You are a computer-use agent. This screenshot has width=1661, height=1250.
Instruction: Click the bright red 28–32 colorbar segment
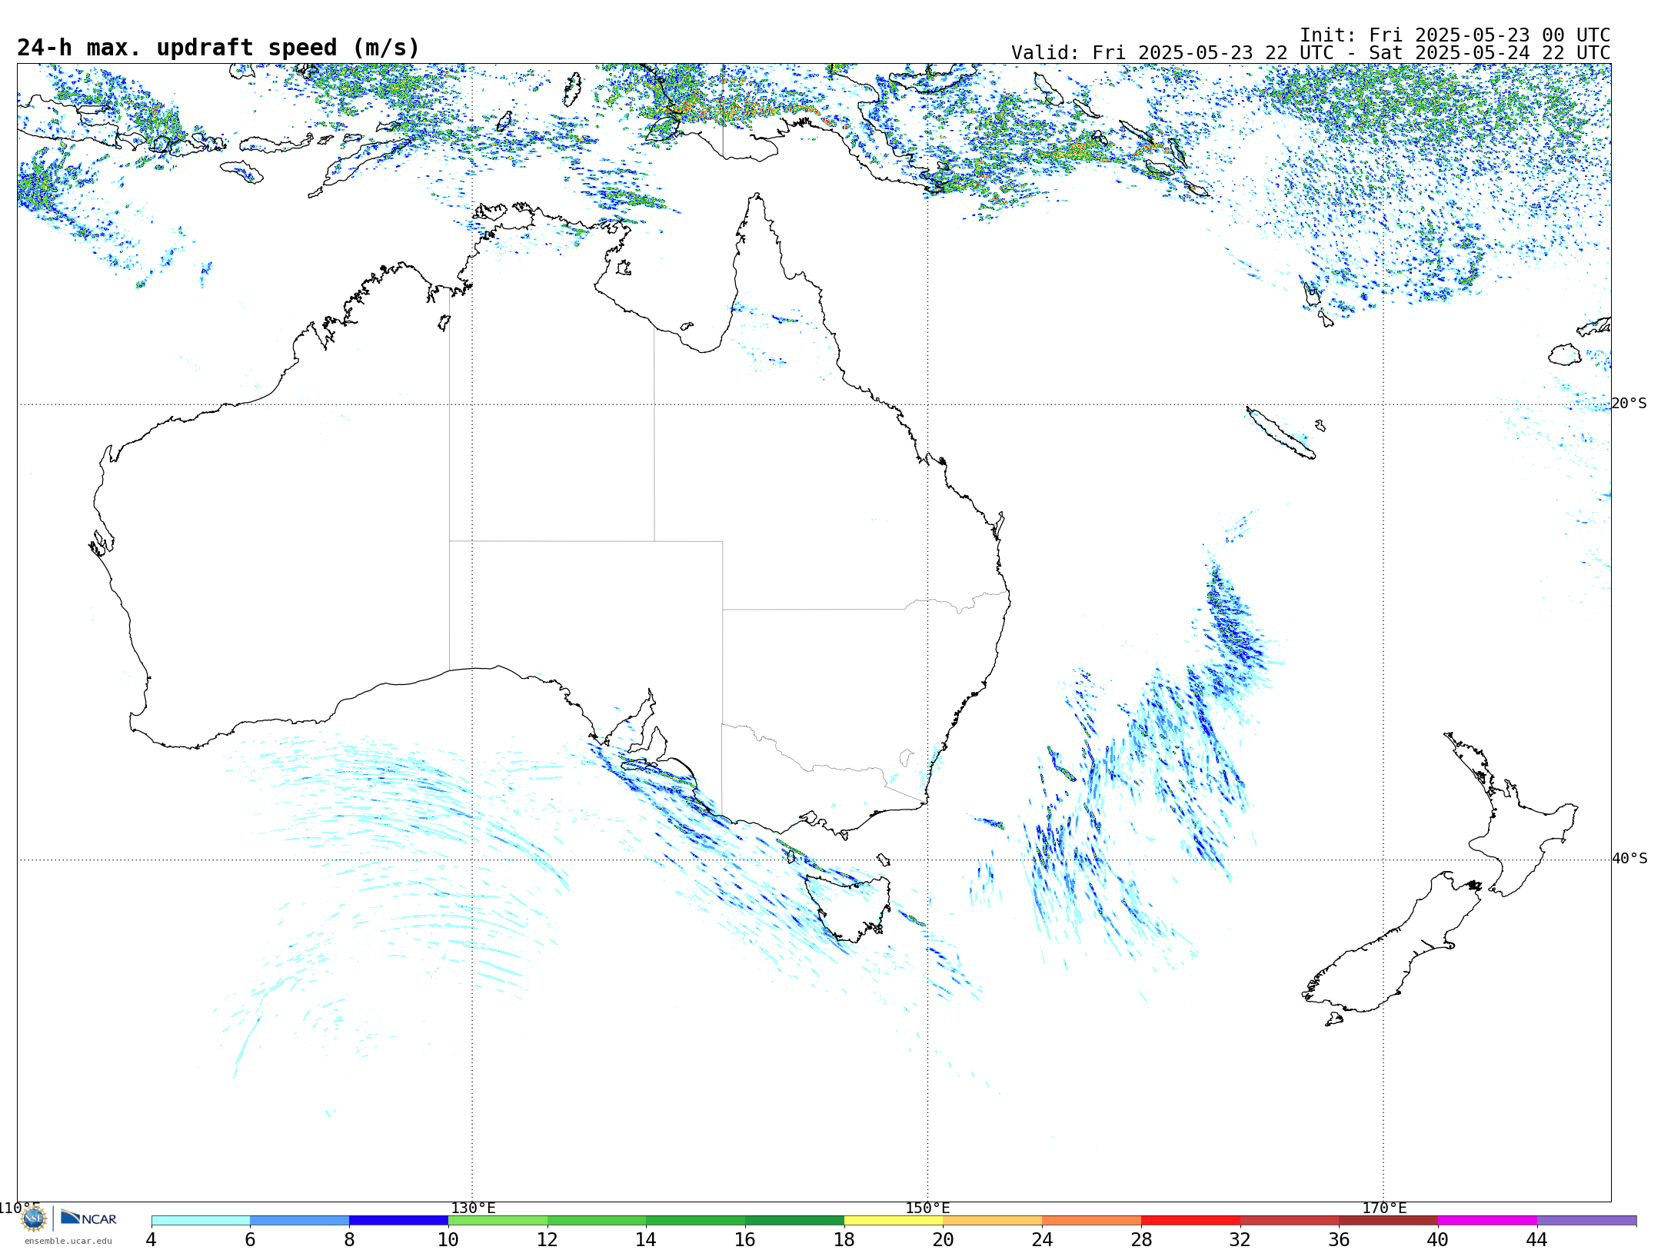(1191, 1221)
